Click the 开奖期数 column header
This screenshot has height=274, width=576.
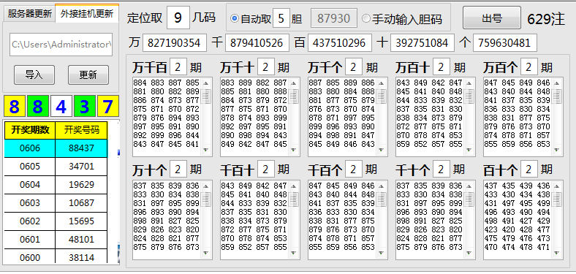click(30, 130)
